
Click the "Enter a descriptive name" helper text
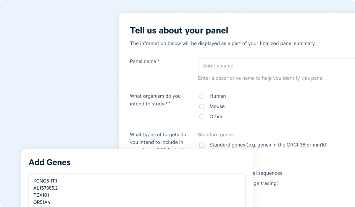[x=261, y=78]
